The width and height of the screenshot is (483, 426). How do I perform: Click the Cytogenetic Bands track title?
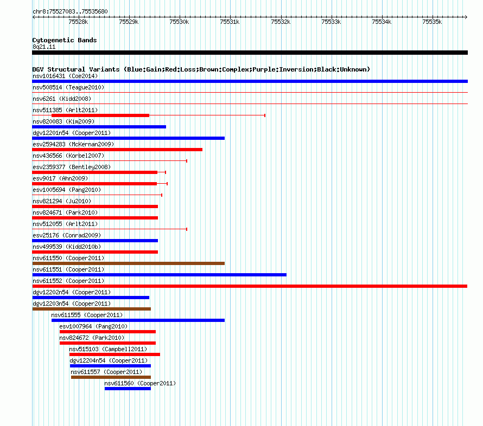(65, 40)
